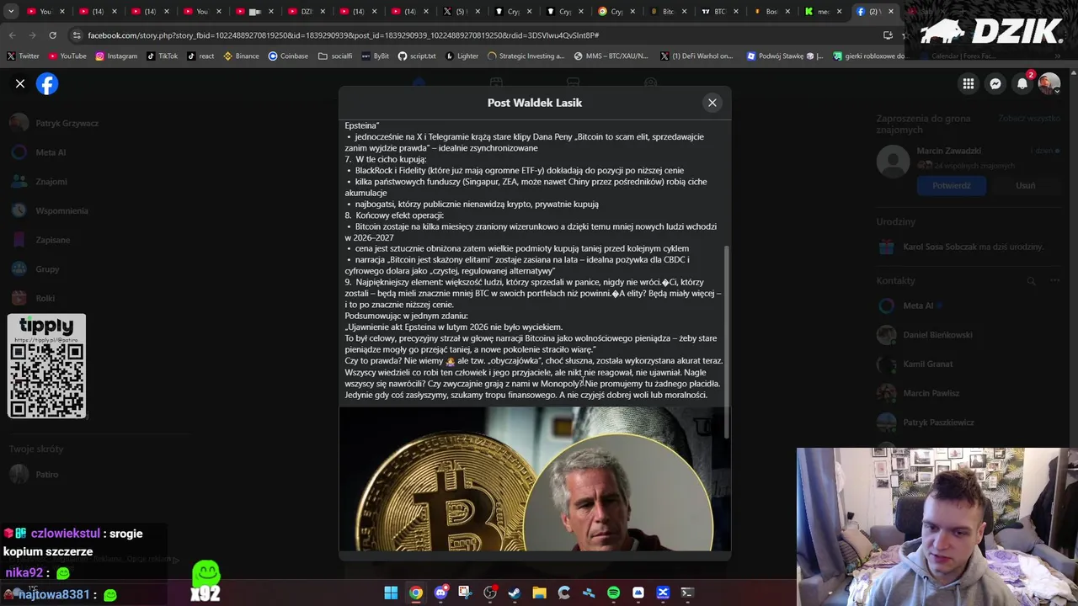Open the Binance bookmark
Screen dimensions: 1078x606
(242, 56)
